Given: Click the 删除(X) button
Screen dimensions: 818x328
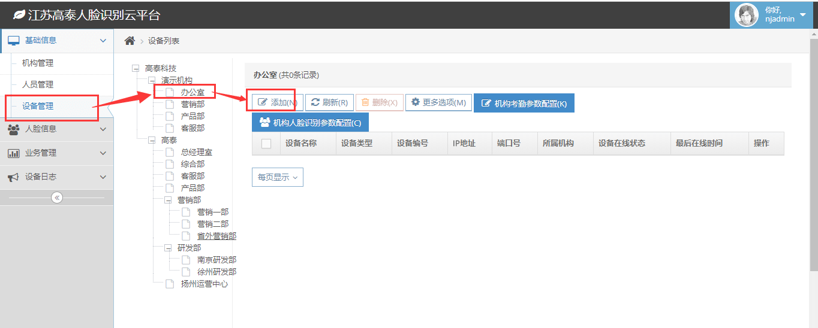Looking at the screenshot, I should pyautogui.click(x=379, y=102).
